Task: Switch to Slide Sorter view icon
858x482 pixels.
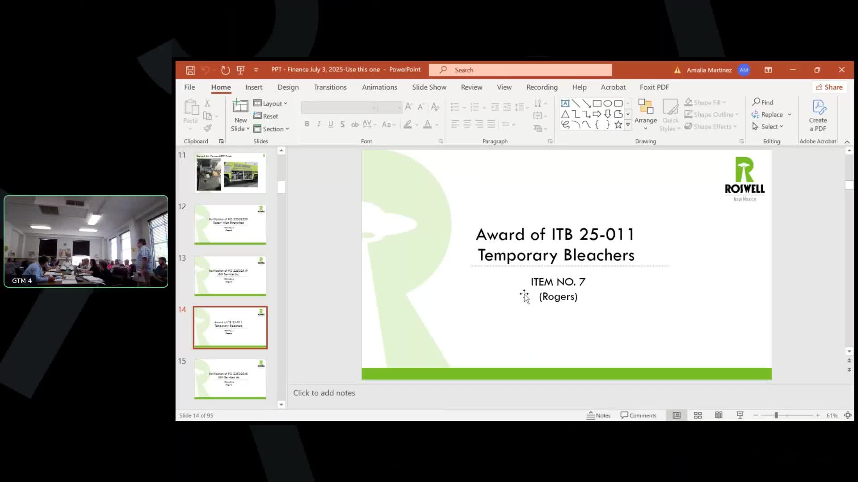Action: (698, 415)
